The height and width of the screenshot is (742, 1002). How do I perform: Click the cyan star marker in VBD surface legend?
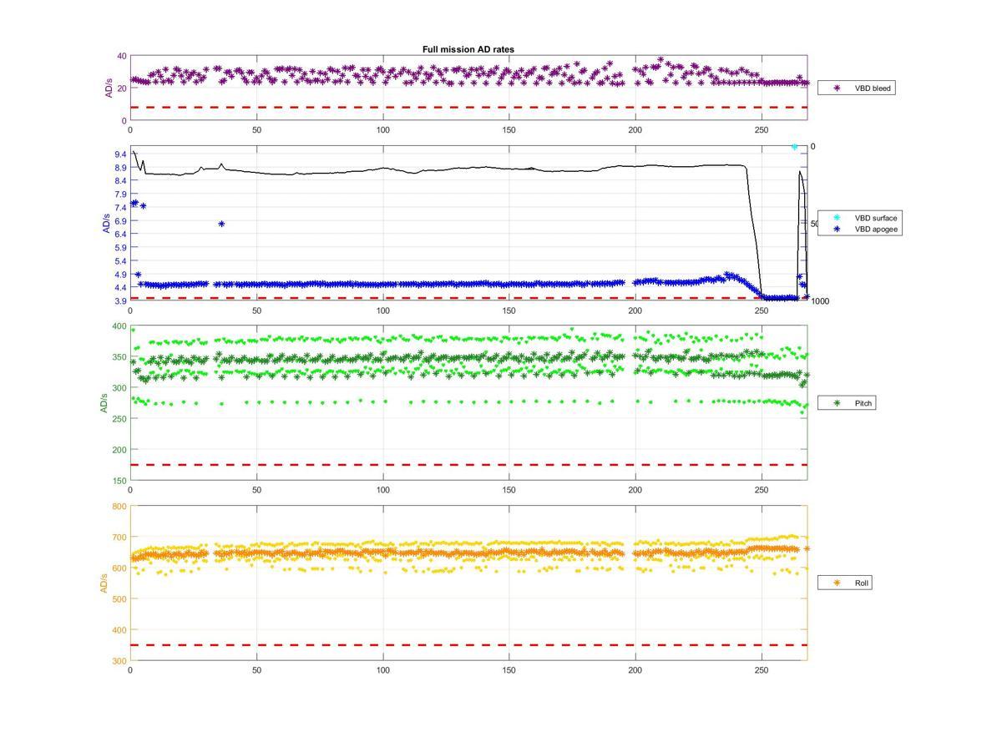pyautogui.click(x=837, y=218)
